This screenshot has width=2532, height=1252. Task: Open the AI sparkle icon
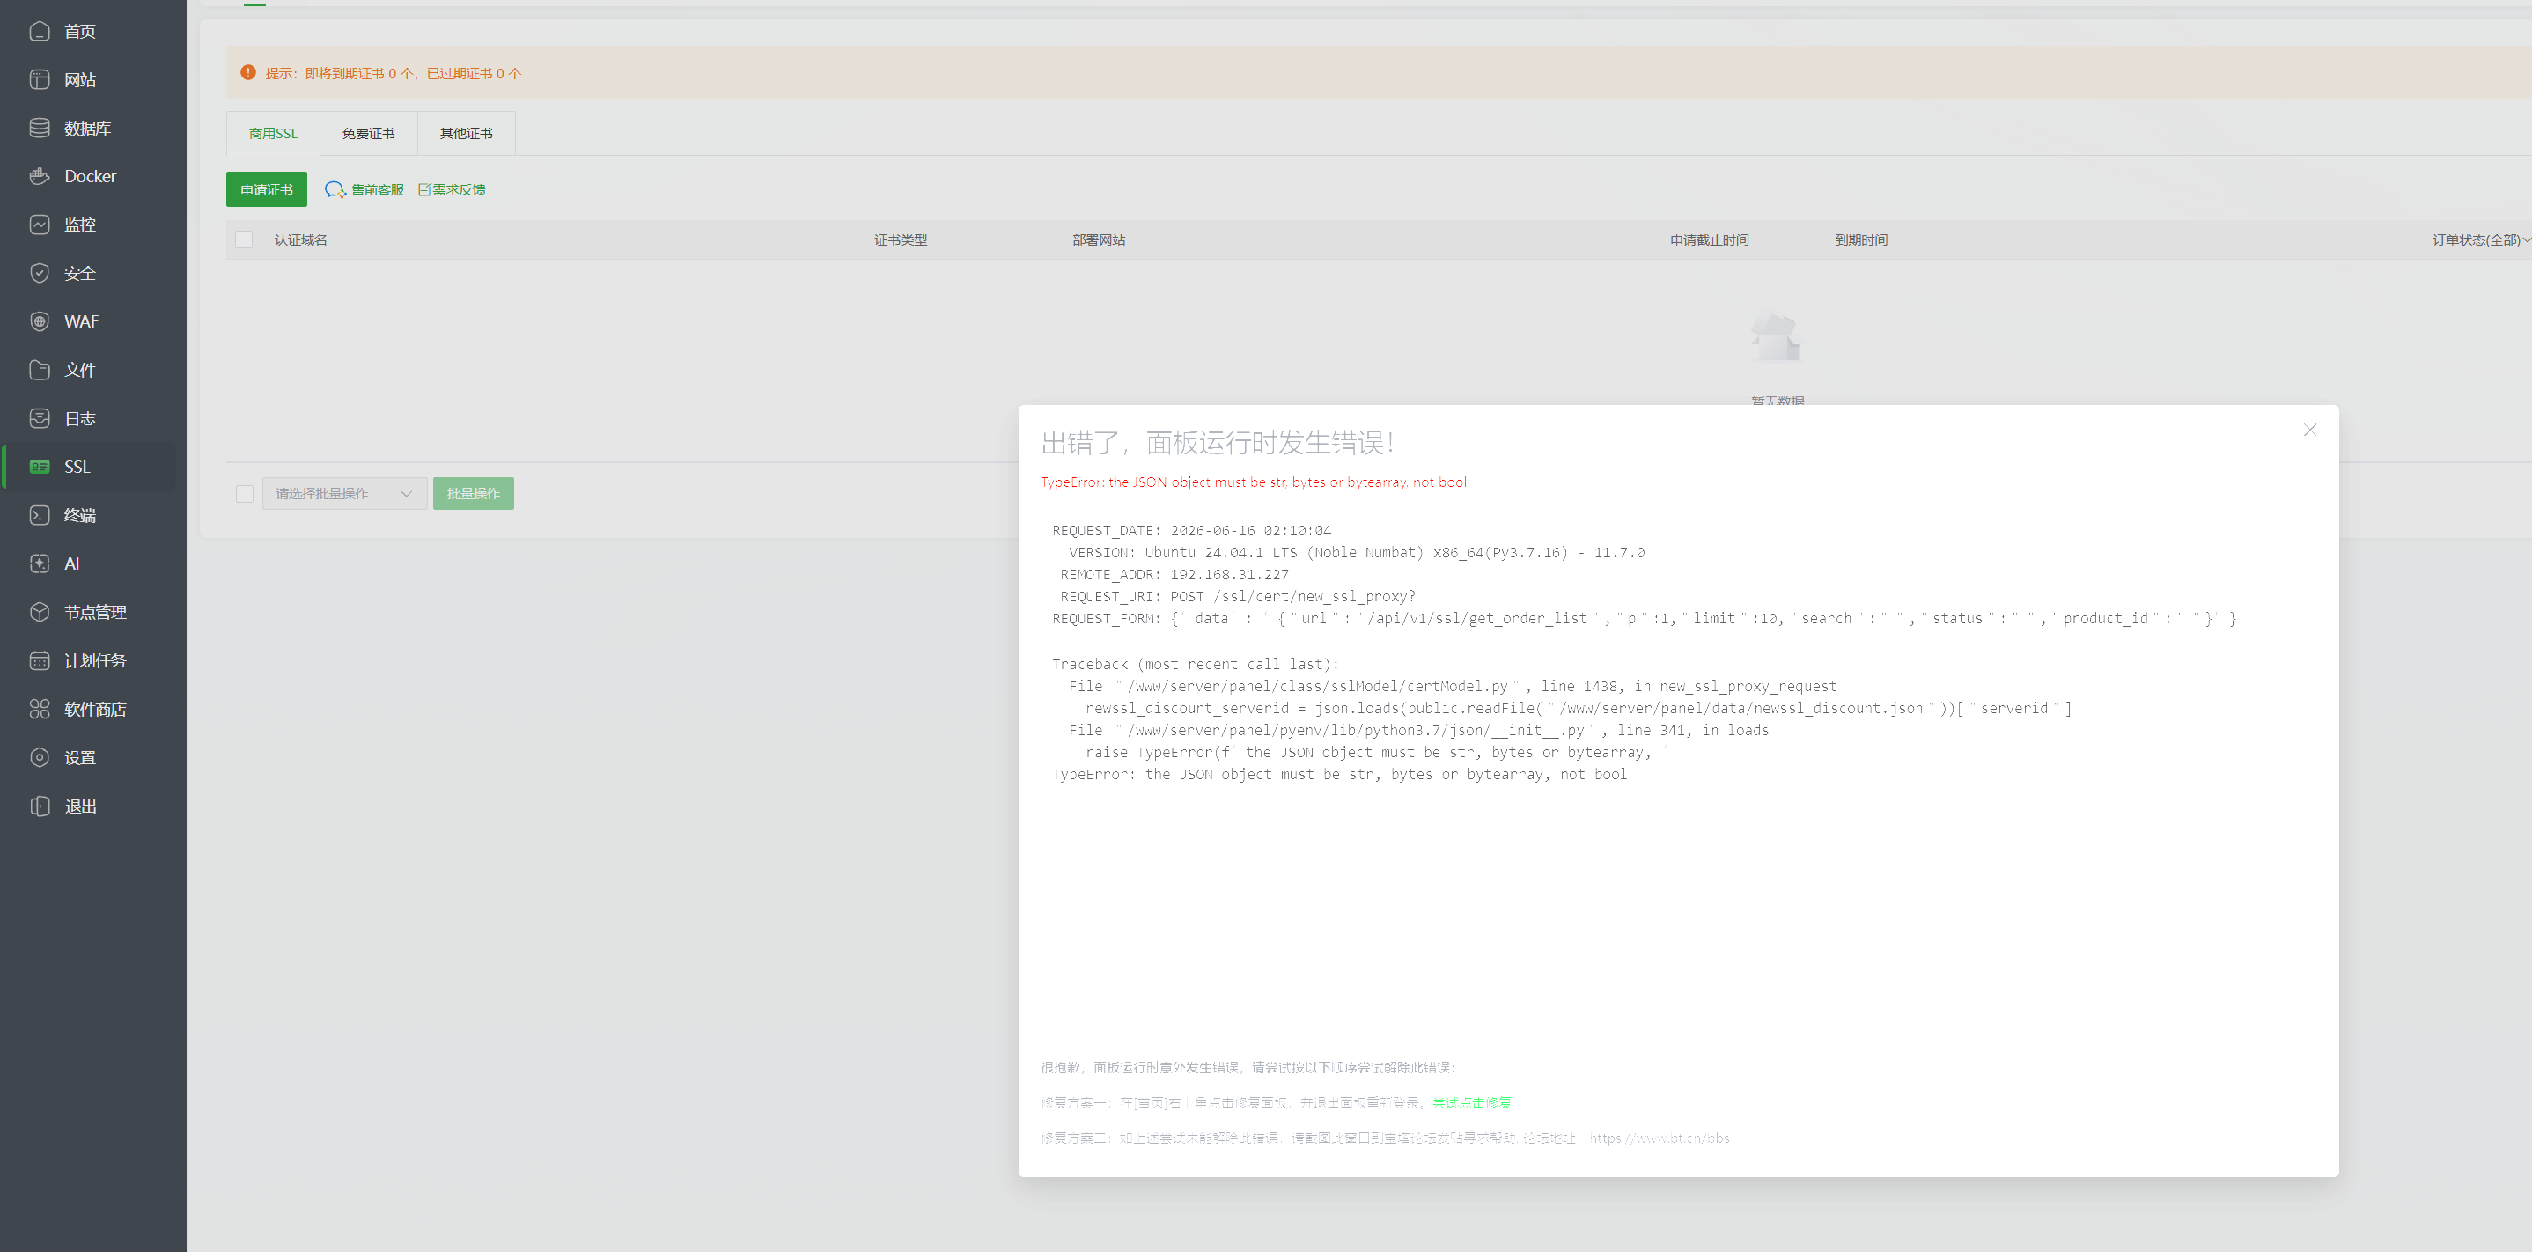coord(40,563)
